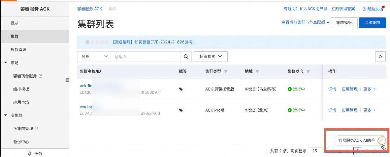The width and height of the screenshot is (390, 157).
Task: Expand the 标签检索 dropdown
Action: (211, 57)
